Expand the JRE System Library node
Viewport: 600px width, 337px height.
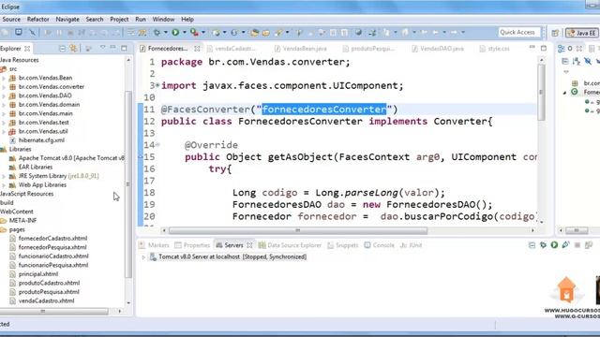(4, 176)
